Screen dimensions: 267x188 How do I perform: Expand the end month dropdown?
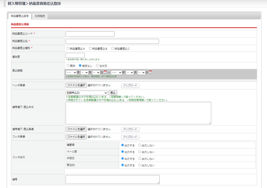click(130, 72)
